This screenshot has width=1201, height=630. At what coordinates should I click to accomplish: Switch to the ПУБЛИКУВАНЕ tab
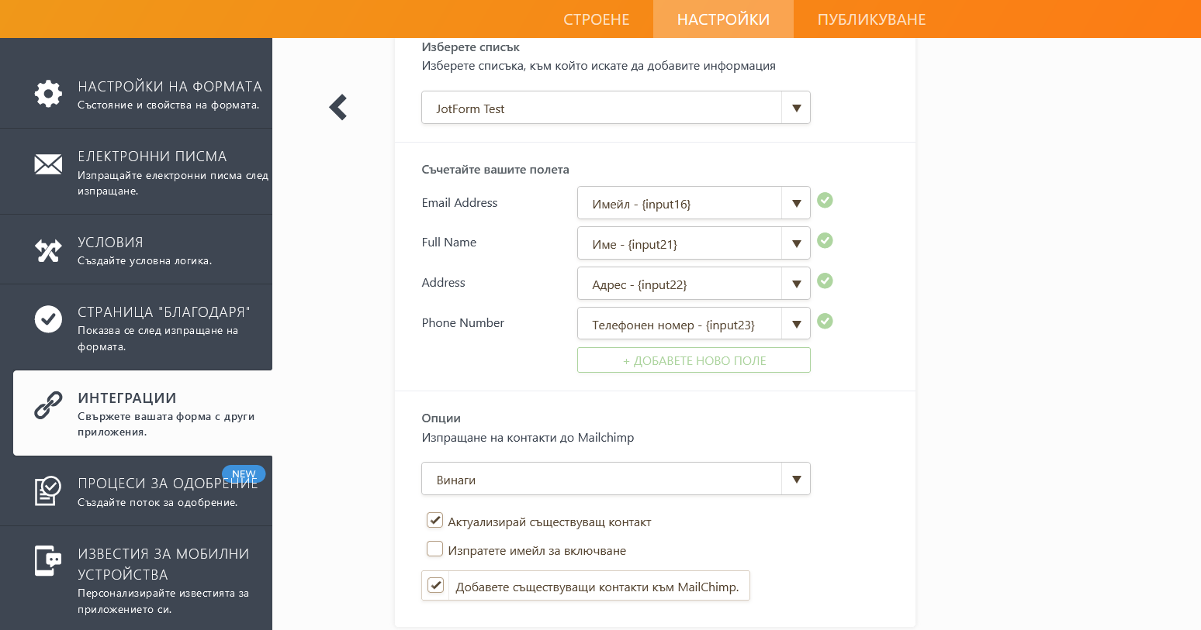coord(871,19)
